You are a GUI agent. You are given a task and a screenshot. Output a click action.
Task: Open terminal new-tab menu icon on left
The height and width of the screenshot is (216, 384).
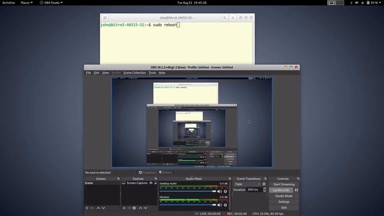[x=105, y=17]
